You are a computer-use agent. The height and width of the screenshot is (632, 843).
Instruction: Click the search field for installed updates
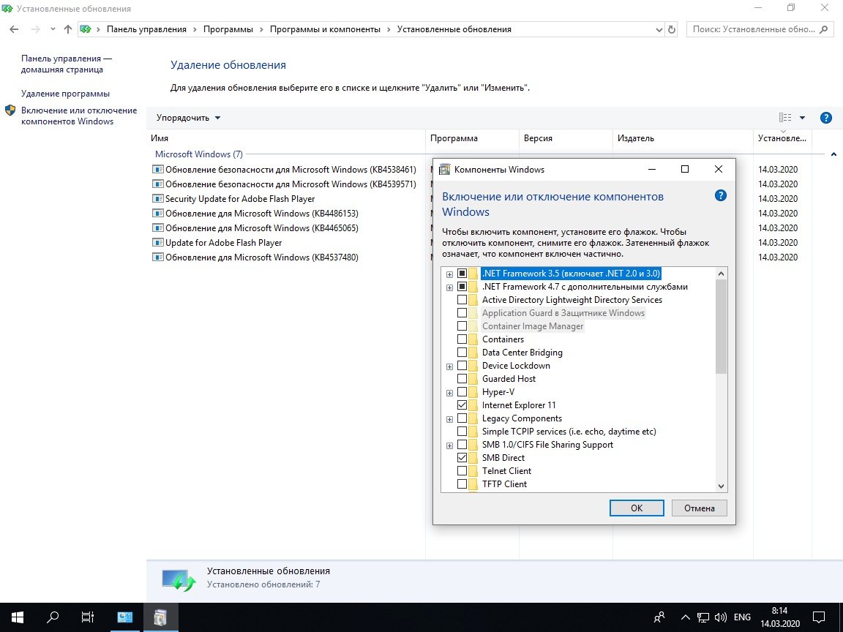(753, 29)
